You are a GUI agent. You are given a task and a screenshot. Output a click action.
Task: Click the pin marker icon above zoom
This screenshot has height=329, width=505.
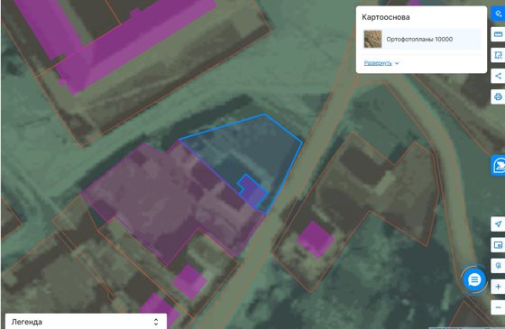(498, 266)
